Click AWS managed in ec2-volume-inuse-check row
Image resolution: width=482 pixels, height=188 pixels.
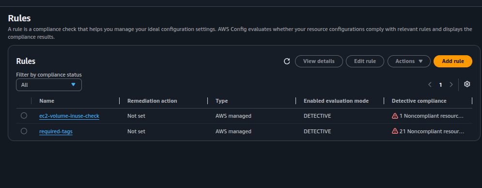click(x=233, y=116)
